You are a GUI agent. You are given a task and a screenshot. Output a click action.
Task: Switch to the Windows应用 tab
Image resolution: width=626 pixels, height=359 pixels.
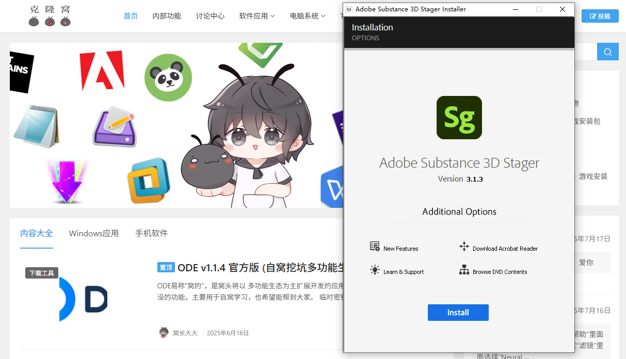click(x=94, y=233)
